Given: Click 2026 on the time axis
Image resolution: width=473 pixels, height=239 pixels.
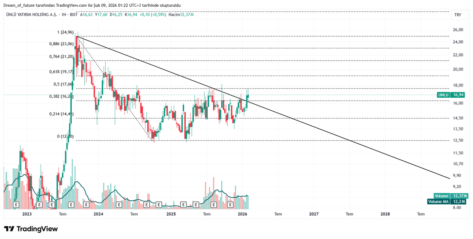Looking at the screenshot, I should [242, 214].
